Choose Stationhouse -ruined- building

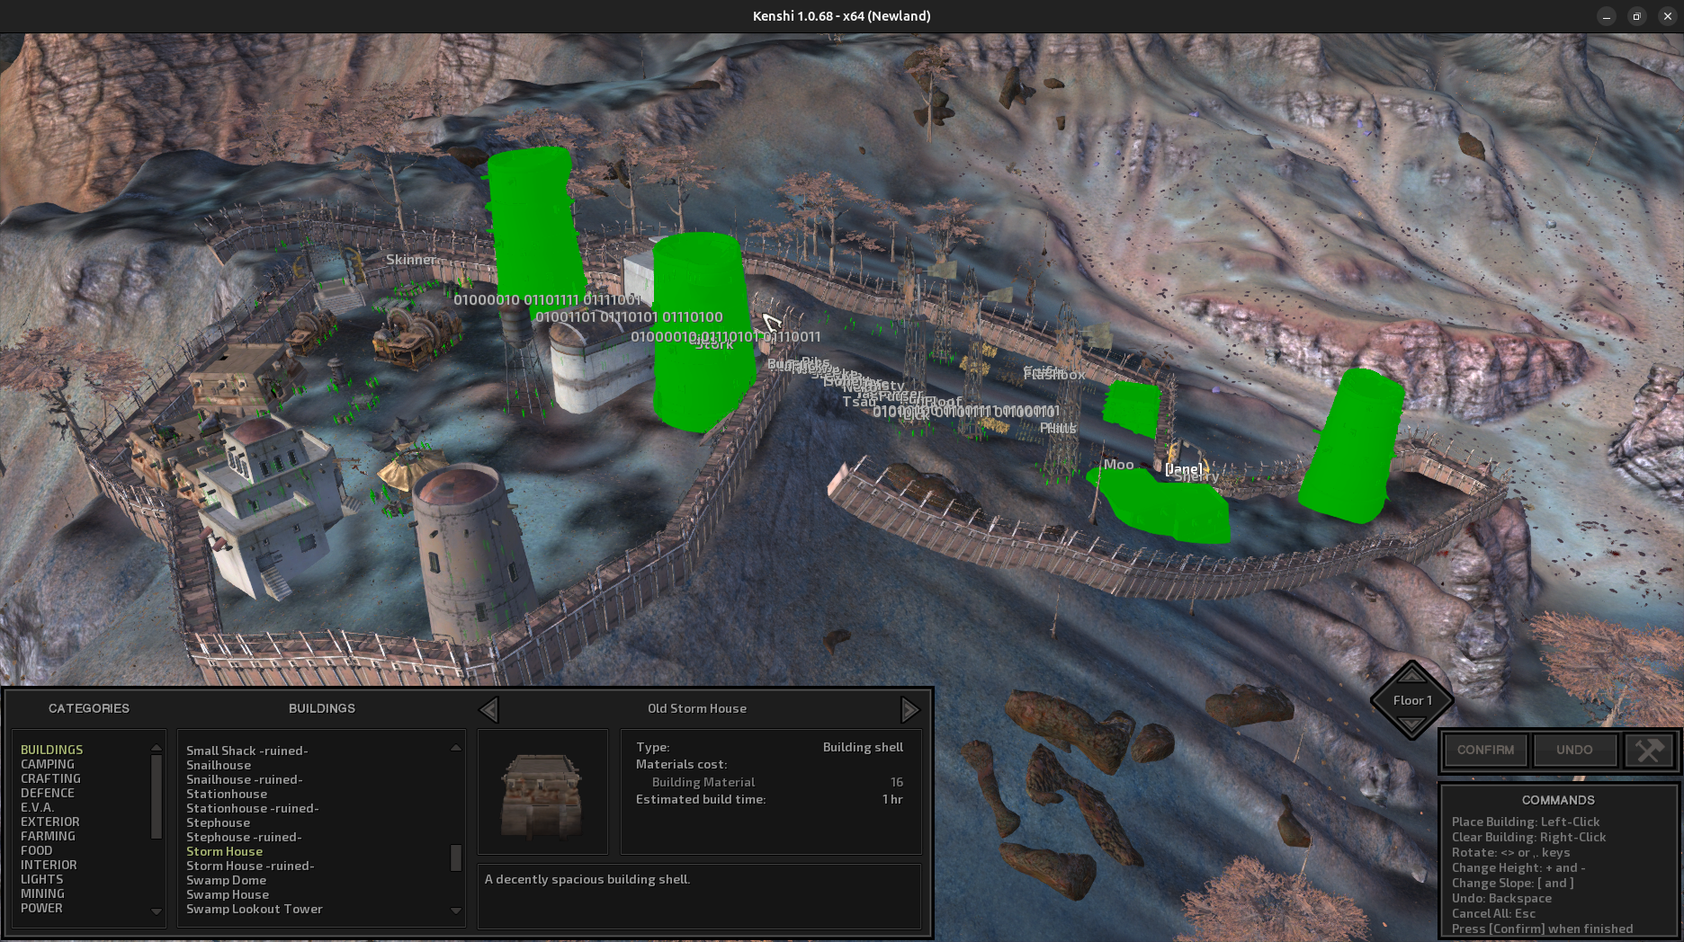coord(253,808)
